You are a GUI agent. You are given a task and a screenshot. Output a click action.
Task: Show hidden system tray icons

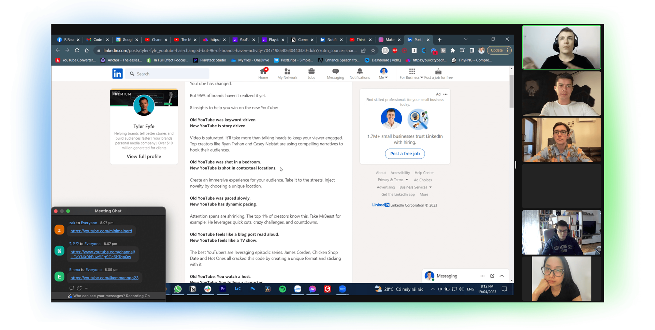pos(432,289)
